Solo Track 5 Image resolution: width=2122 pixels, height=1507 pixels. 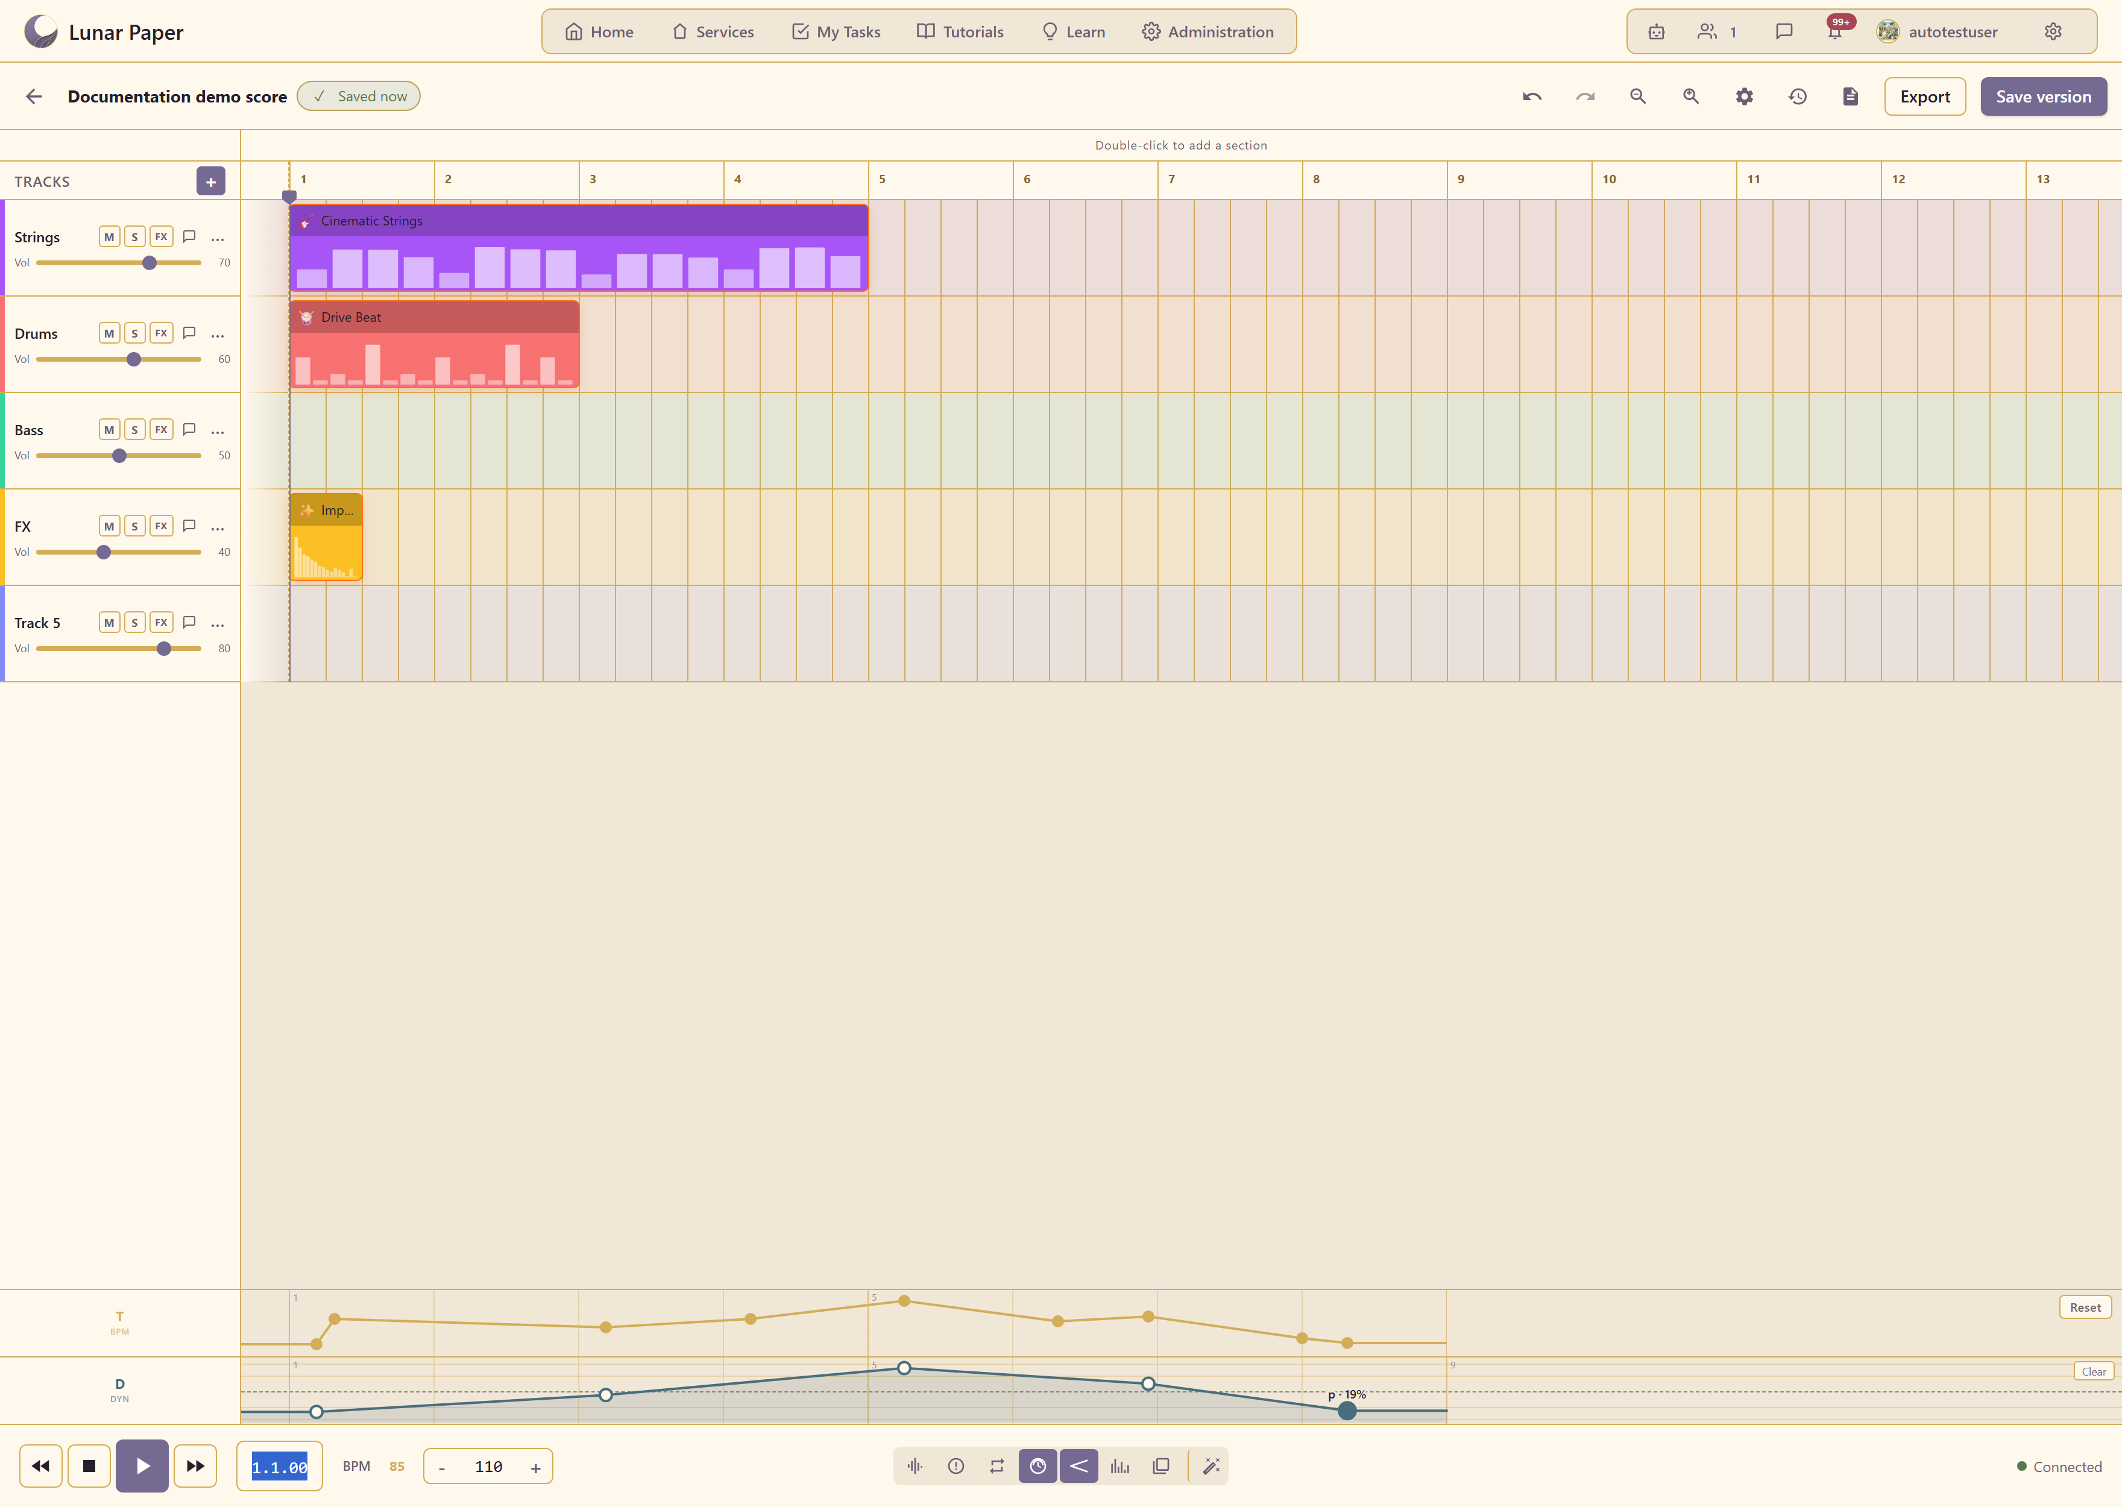click(x=134, y=623)
